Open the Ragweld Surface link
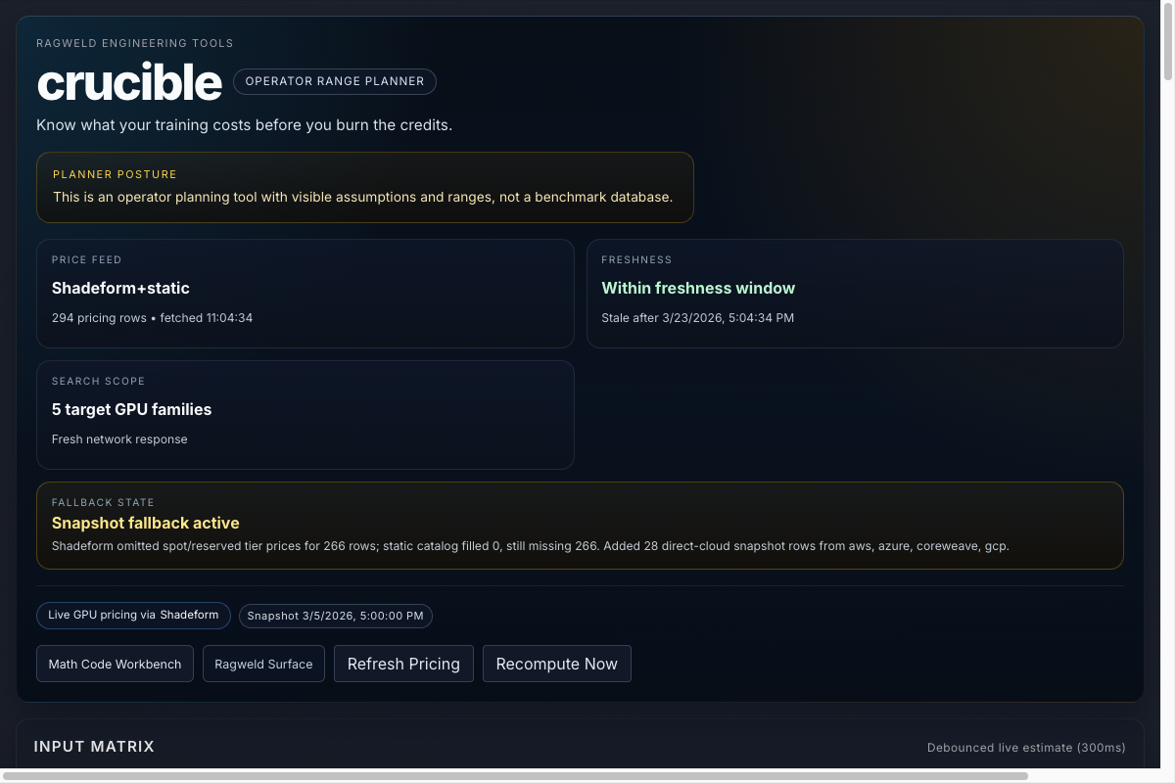 point(263,664)
